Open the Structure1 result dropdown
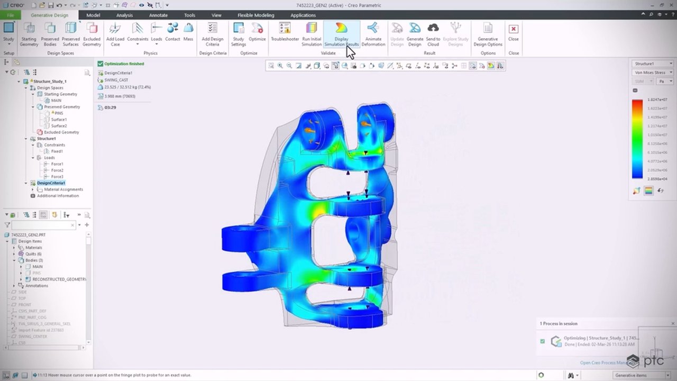Image resolution: width=677 pixels, height=381 pixels. [x=653, y=63]
